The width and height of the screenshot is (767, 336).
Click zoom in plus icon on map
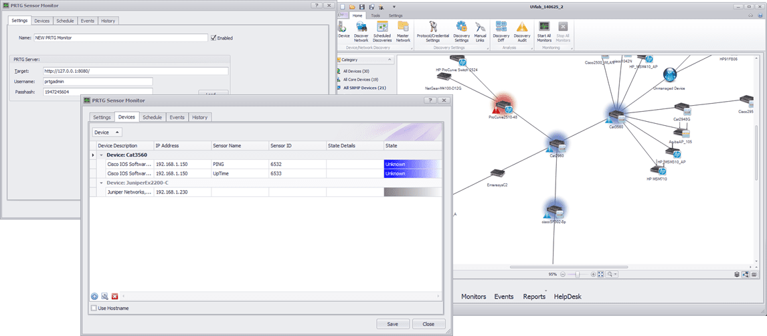593,274
